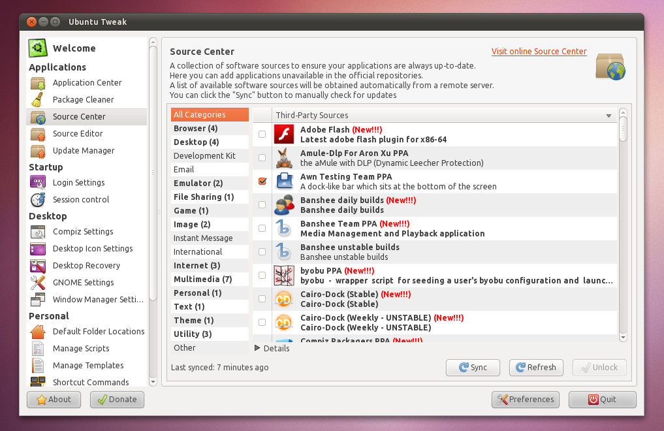Viewport: 664px width, 431px height.
Task: Expand the Details disclosure triangle
Action: click(x=257, y=348)
